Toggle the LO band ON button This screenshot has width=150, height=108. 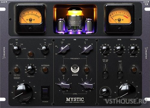pos(63,70)
